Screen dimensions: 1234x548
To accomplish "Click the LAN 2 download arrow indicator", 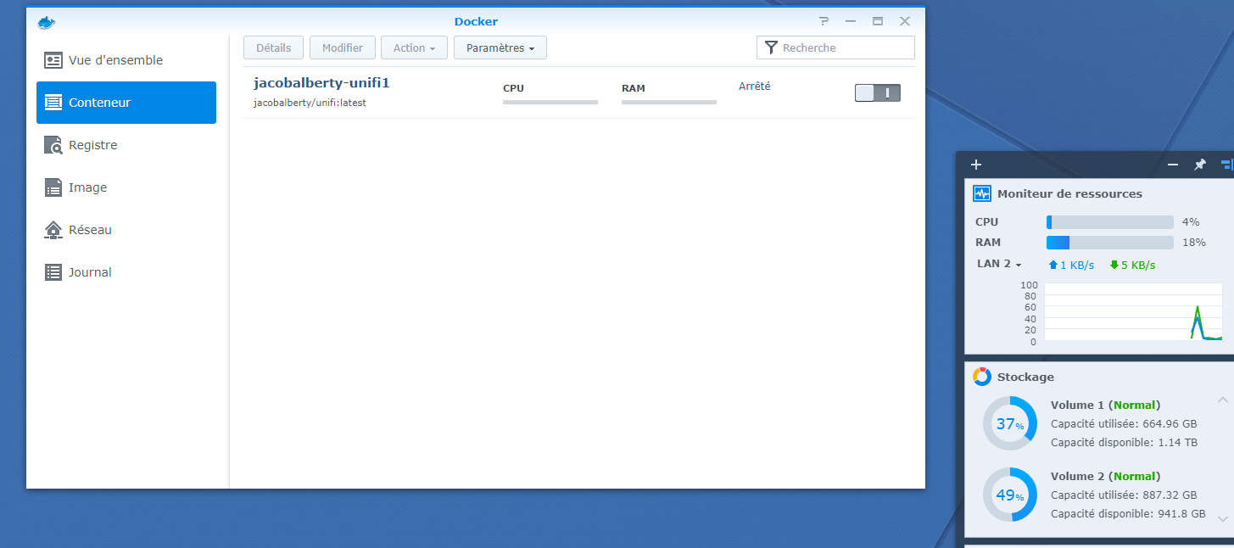I will (1114, 265).
